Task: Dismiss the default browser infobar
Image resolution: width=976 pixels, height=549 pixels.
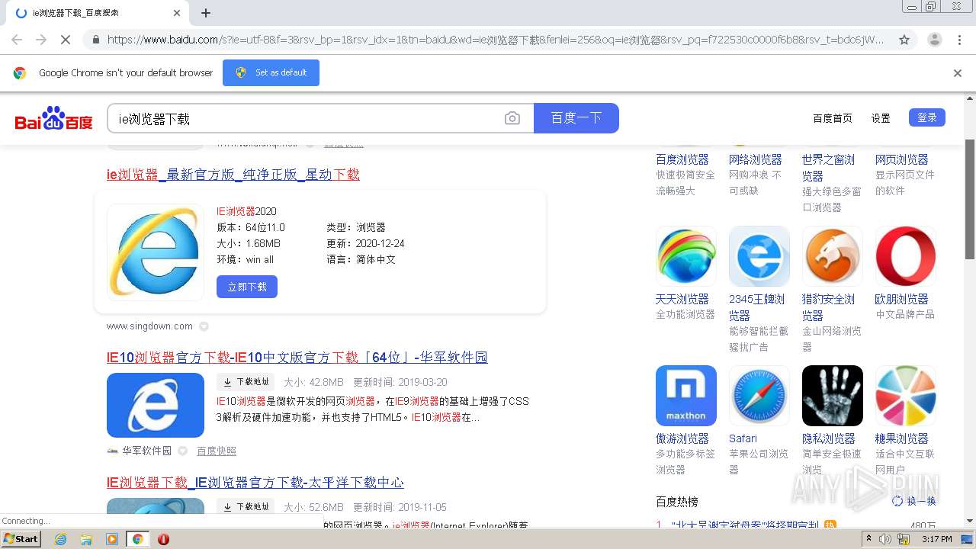Action: pos(958,73)
